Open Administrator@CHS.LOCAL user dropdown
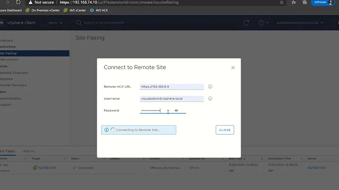This screenshot has height=190, width=339. point(300,23)
